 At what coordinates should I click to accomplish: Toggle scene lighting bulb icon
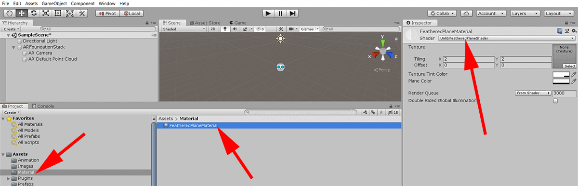(x=224, y=29)
